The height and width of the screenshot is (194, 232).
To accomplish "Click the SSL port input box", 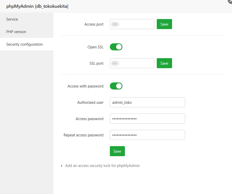I will tap(132, 63).
